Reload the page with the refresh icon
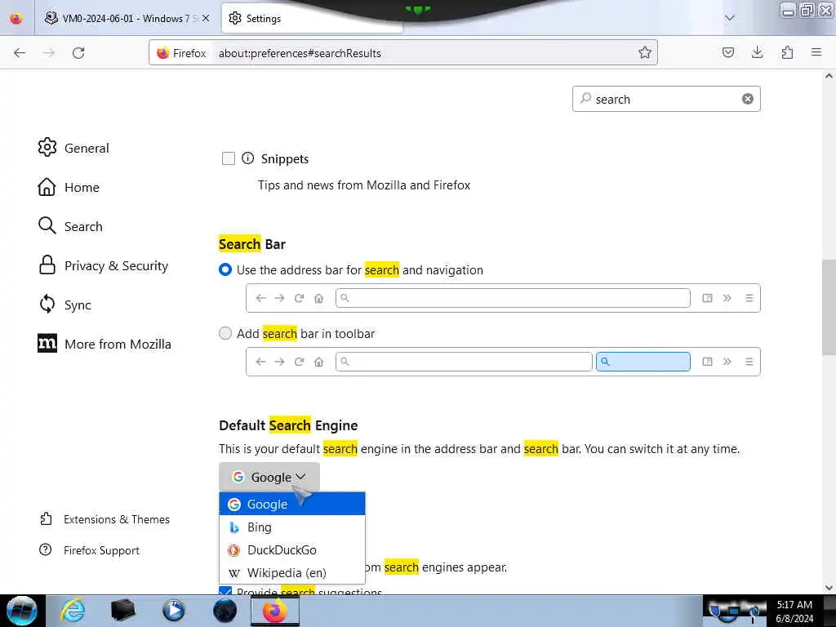The height and width of the screenshot is (627, 836). [78, 53]
